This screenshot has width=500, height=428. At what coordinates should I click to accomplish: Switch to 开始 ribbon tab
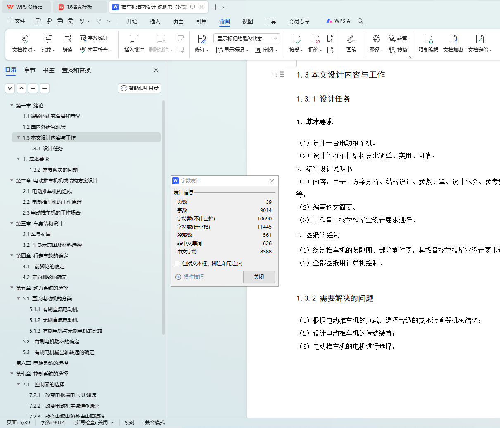point(132,21)
